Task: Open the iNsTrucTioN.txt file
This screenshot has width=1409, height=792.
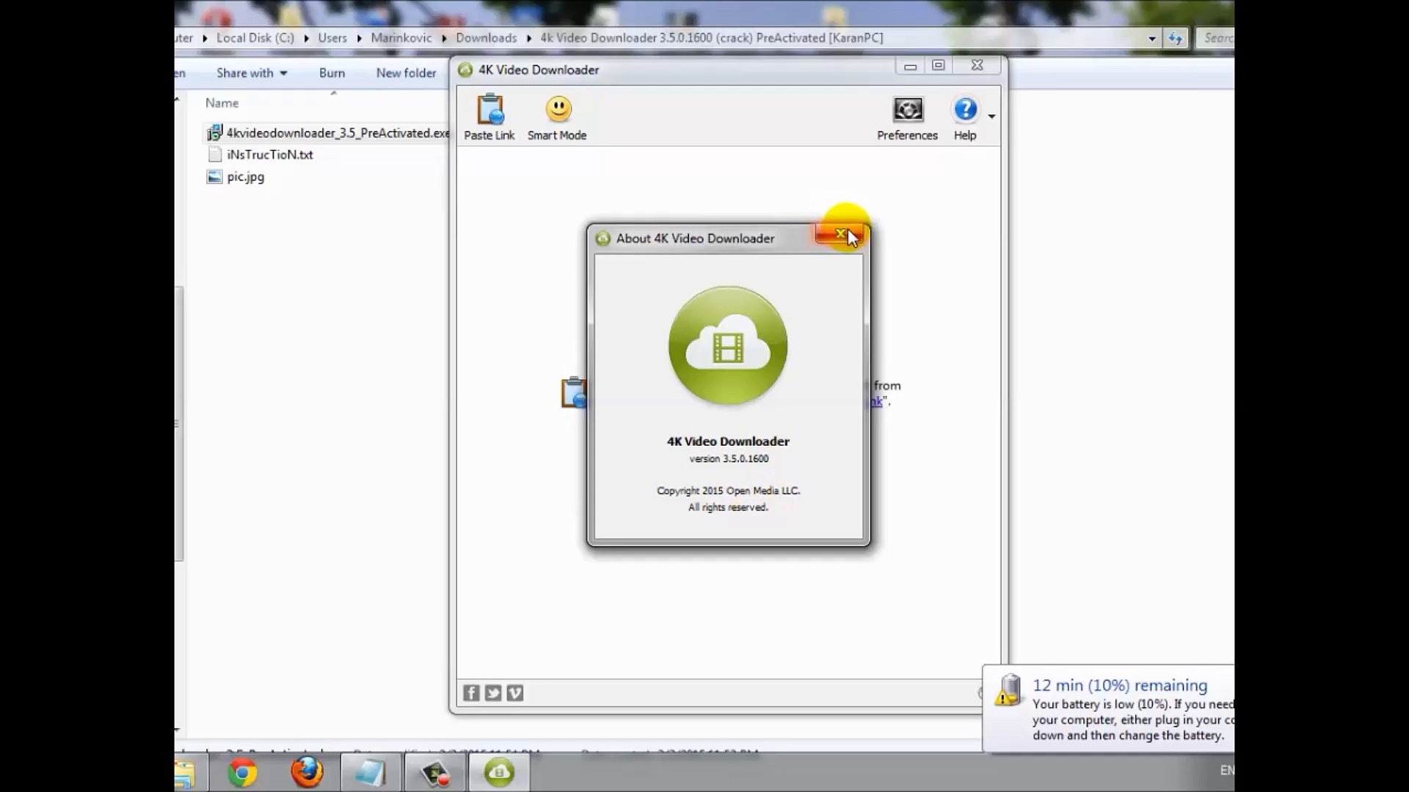Action: tap(269, 155)
